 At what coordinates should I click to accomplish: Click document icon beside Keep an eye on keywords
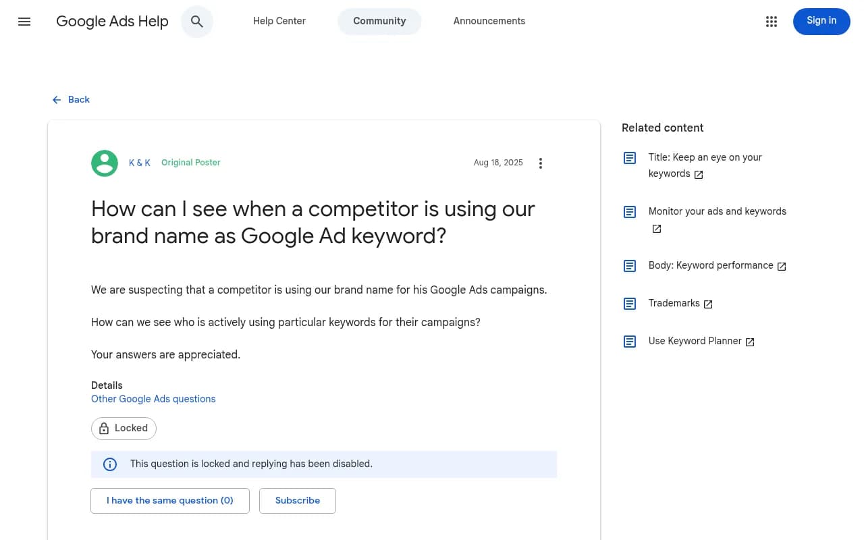pyautogui.click(x=630, y=158)
